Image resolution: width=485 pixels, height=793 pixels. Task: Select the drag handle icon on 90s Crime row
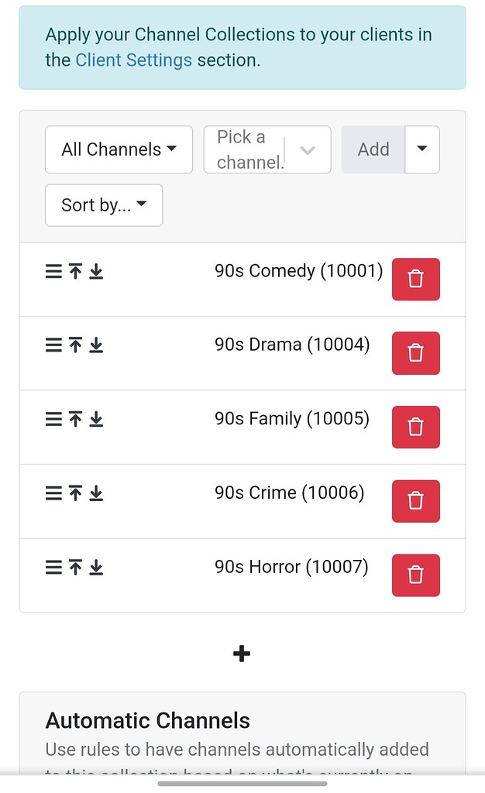point(52,493)
